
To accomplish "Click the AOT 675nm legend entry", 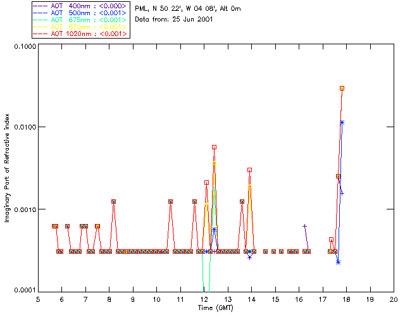I will click(81, 20).
